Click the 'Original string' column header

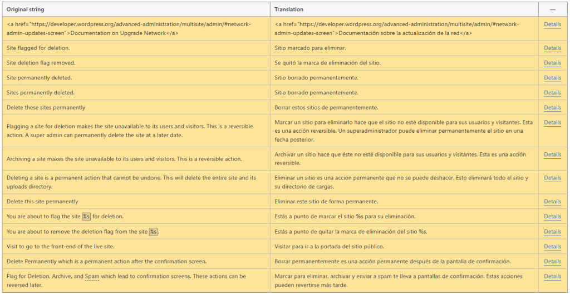(26, 9)
